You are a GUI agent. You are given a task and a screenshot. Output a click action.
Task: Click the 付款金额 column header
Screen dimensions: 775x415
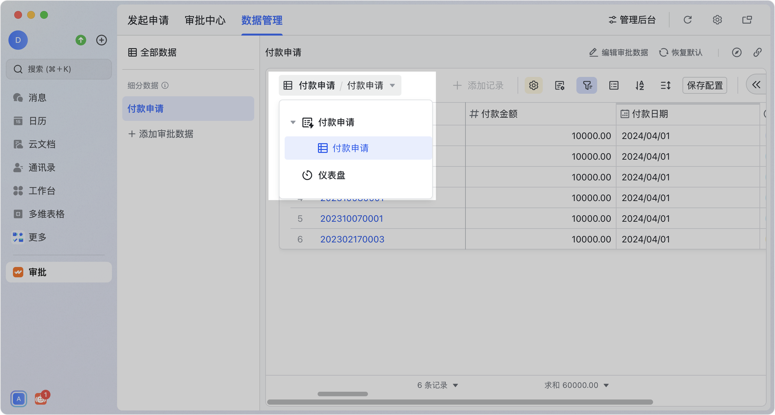coord(540,114)
